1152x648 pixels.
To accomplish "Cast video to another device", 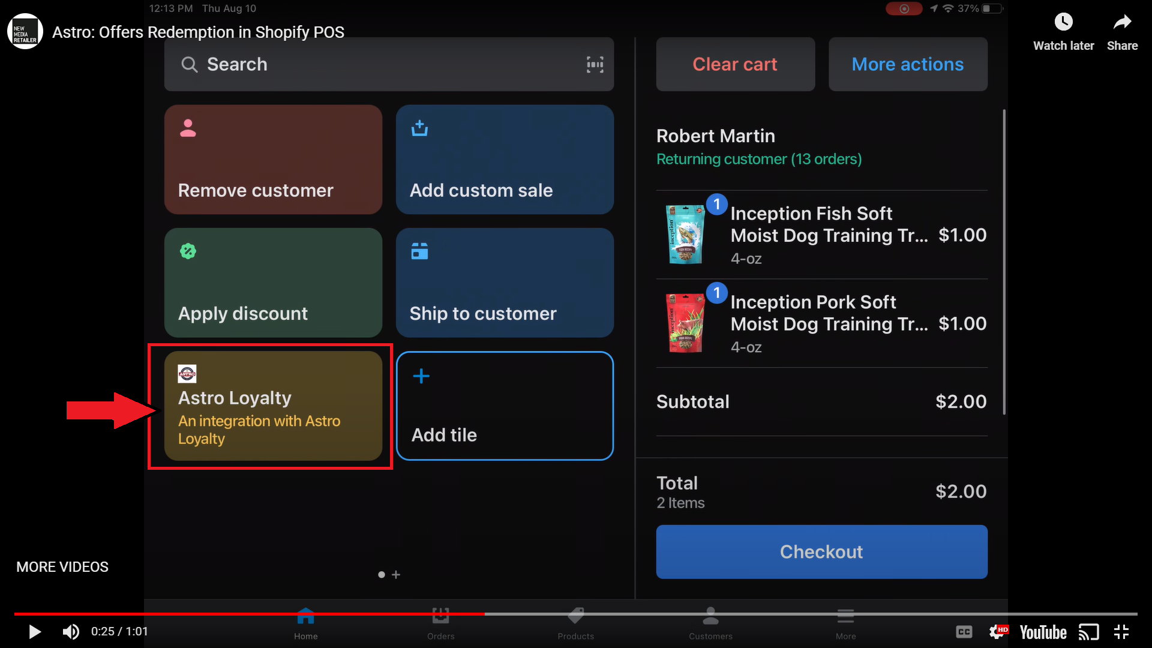I will point(1088,632).
